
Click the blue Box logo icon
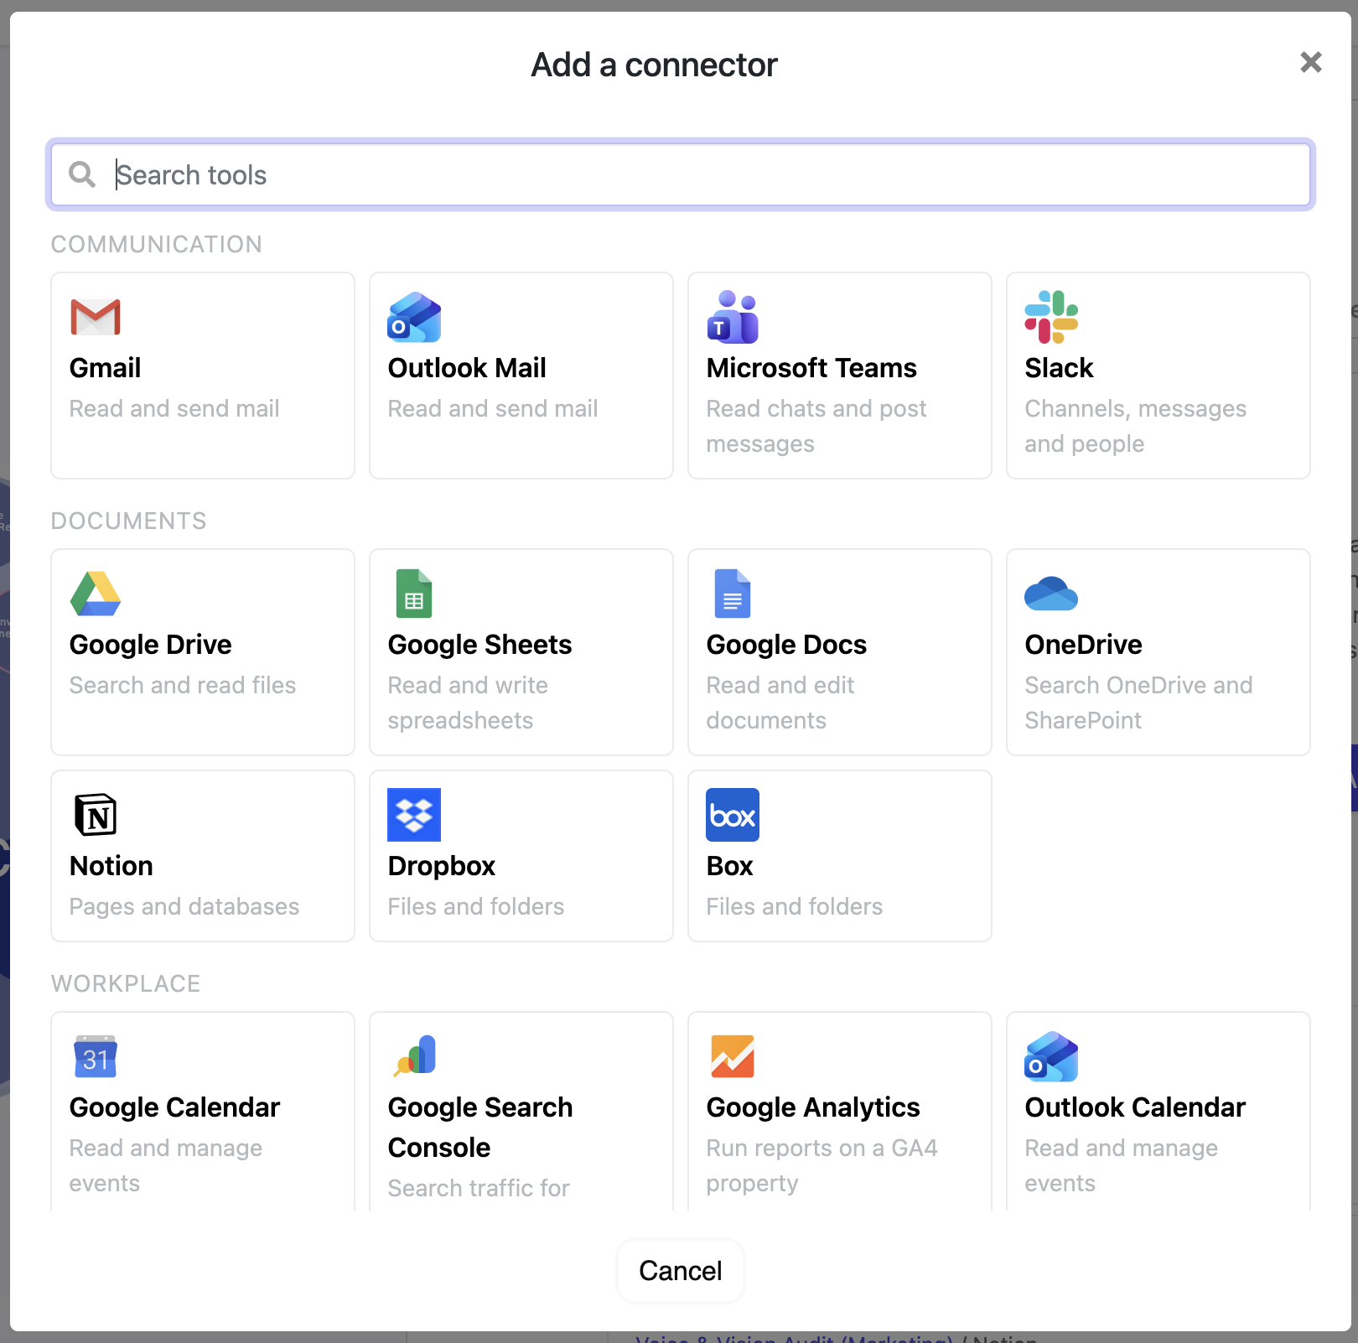coord(733,815)
